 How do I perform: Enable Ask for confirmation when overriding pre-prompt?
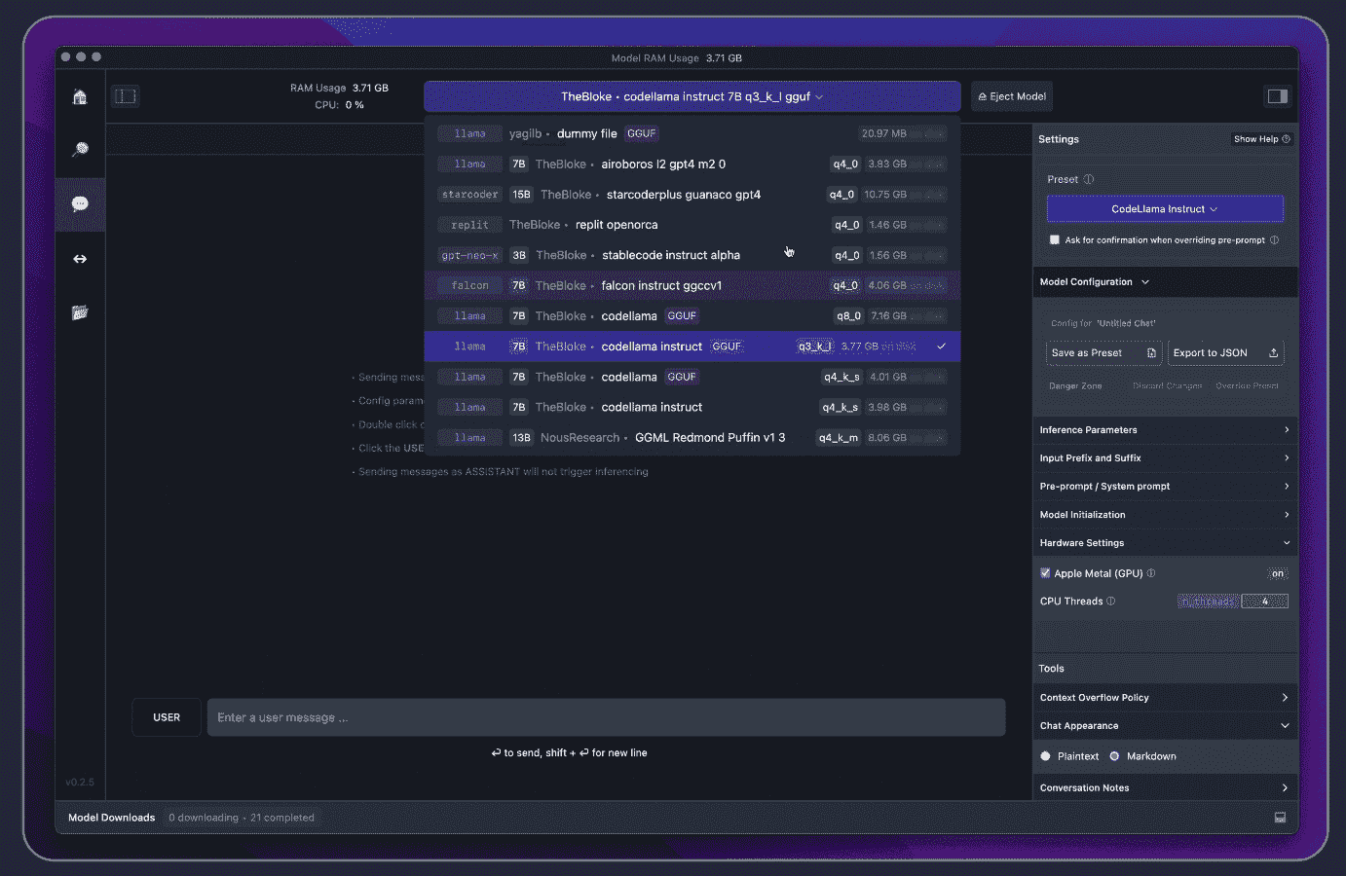[x=1054, y=239]
